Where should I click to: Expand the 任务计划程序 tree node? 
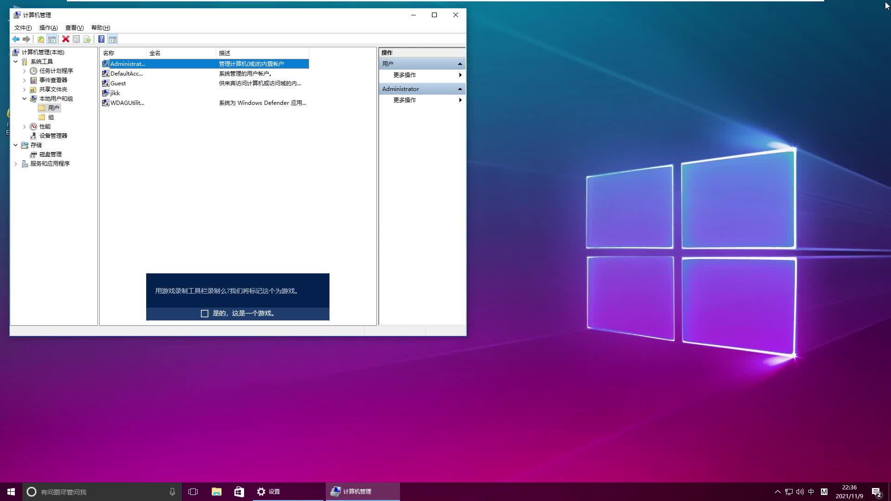pyautogui.click(x=25, y=71)
